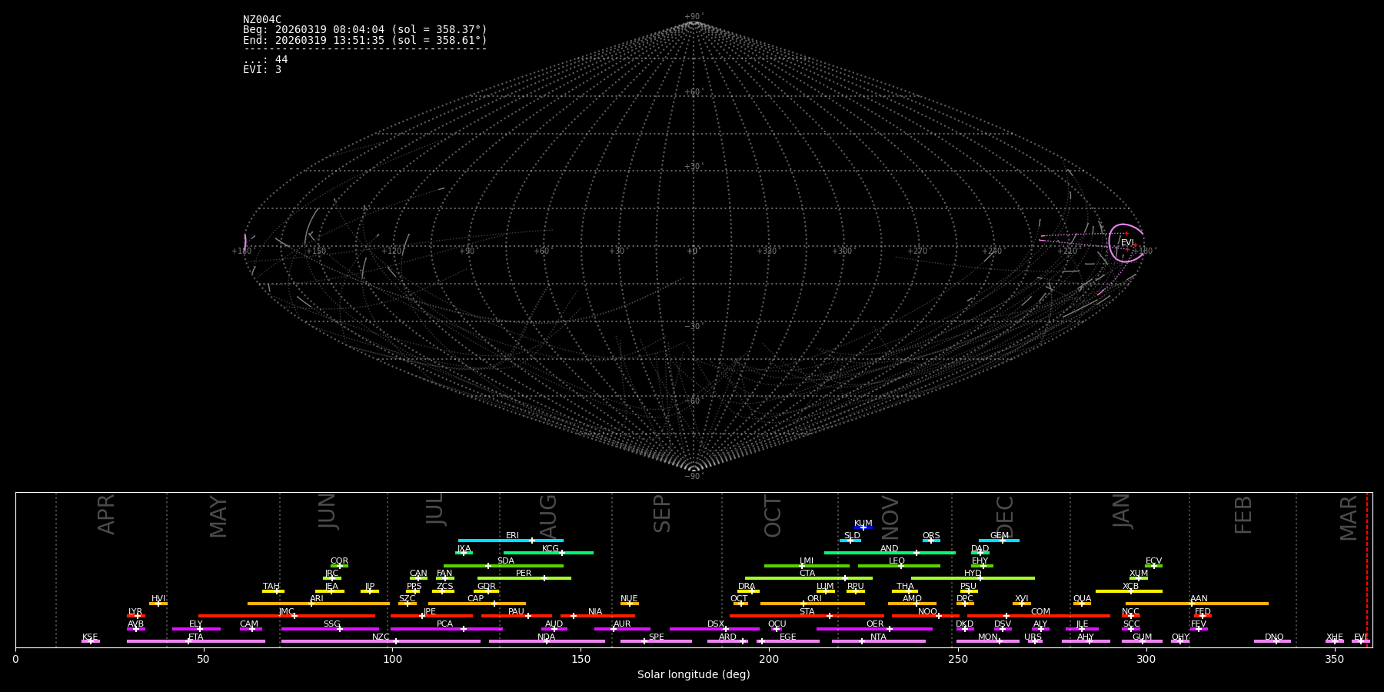Click the NTA shower label
This screenshot has width=1384, height=692.
pos(878,637)
